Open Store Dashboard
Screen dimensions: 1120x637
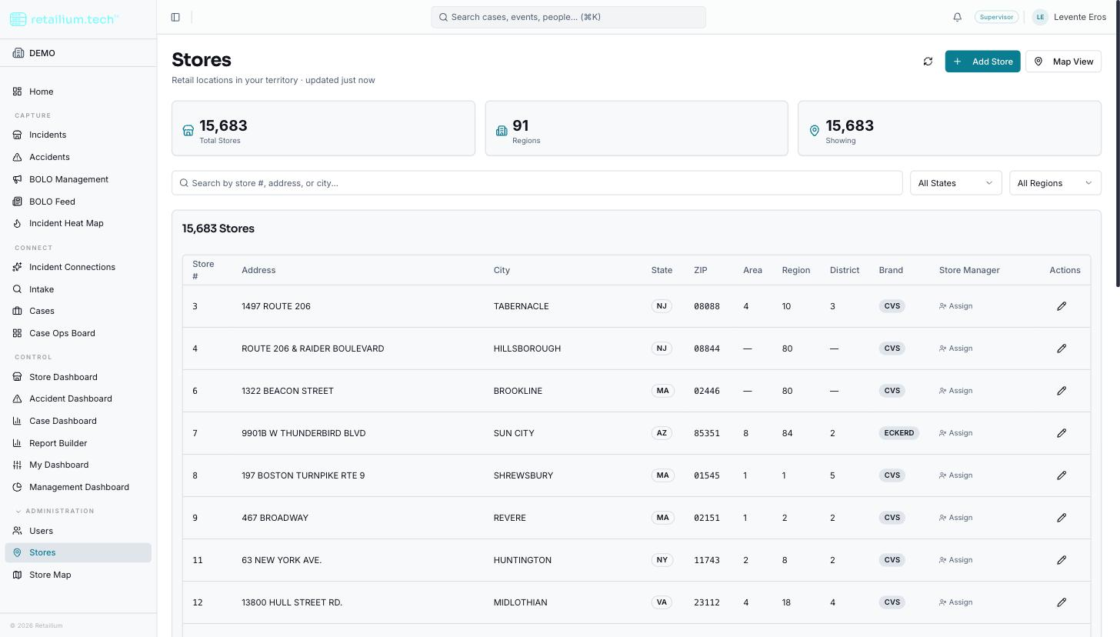78,377
